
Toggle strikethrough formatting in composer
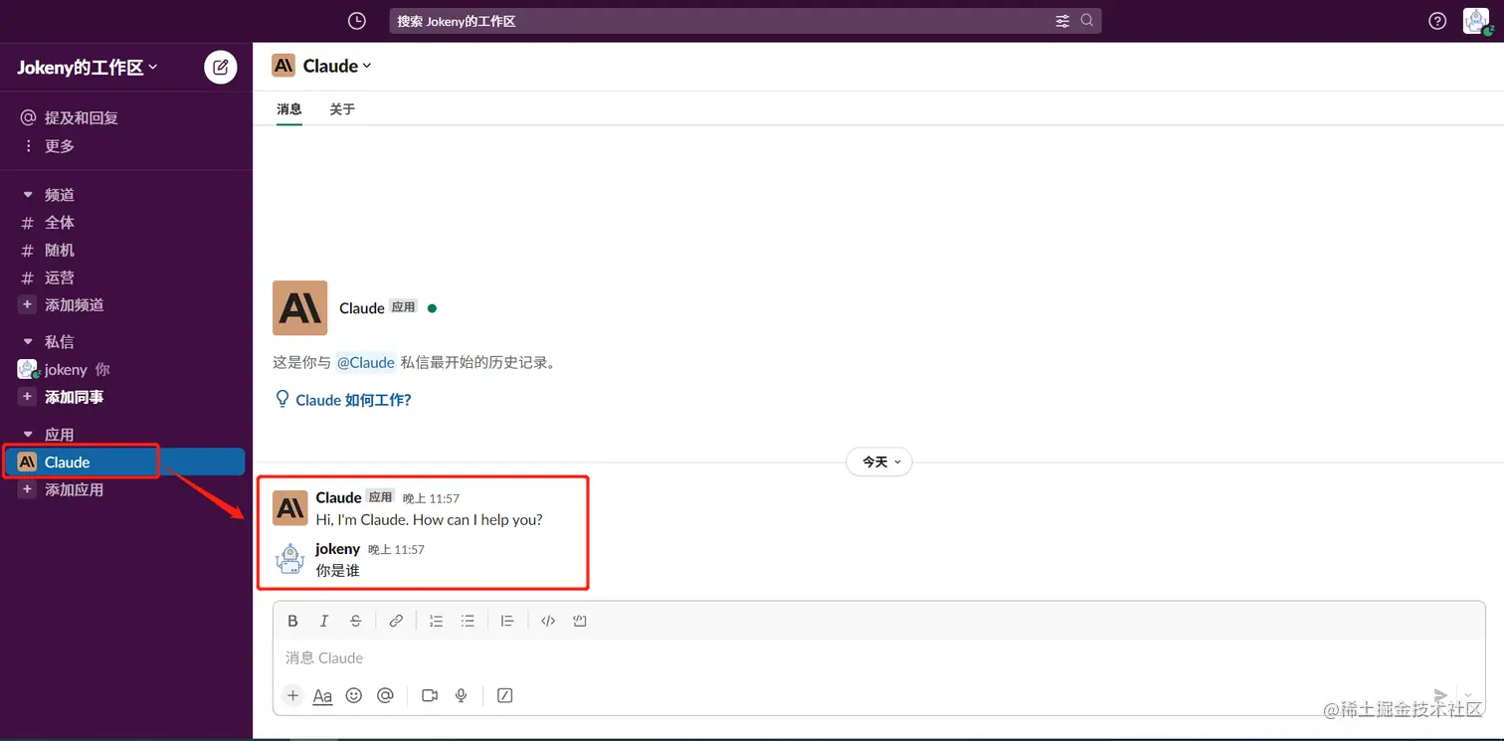tap(355, 621)
